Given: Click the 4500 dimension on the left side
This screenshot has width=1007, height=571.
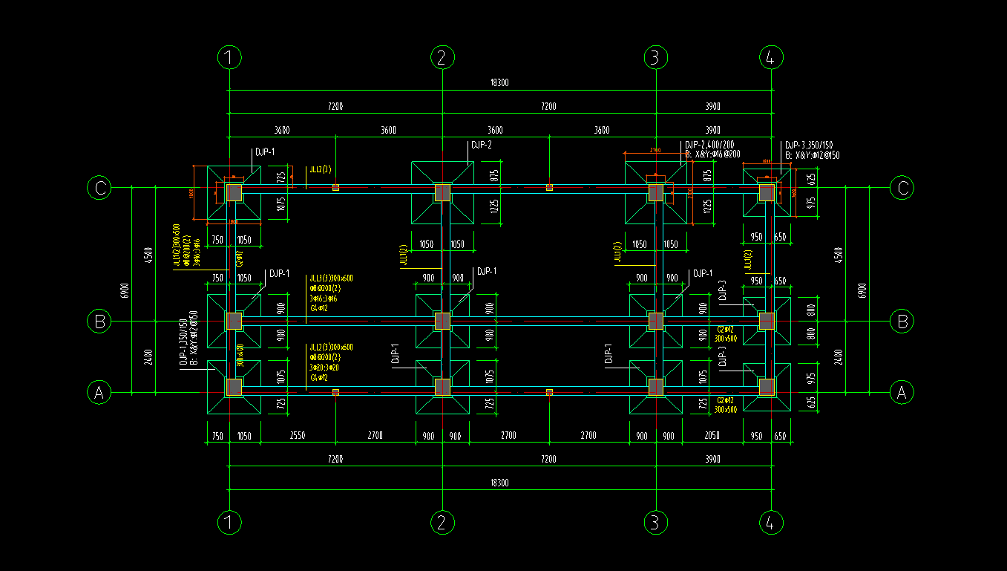Looking at the screenshot, I should coord(148,255).
